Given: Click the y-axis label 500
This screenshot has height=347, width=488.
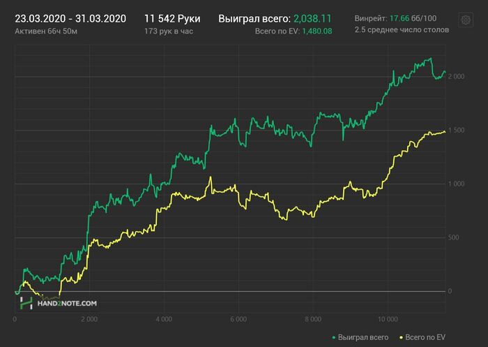Looking at the screenshot, I should pos(453,237).
